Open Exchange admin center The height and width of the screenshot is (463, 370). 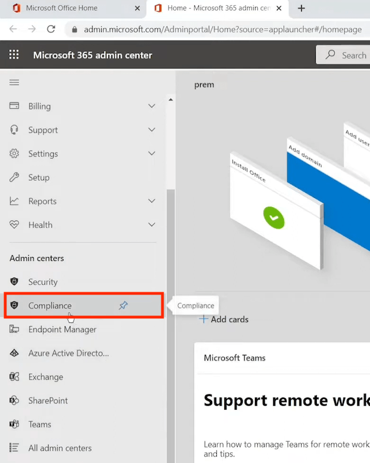click(x=83, y=377)
